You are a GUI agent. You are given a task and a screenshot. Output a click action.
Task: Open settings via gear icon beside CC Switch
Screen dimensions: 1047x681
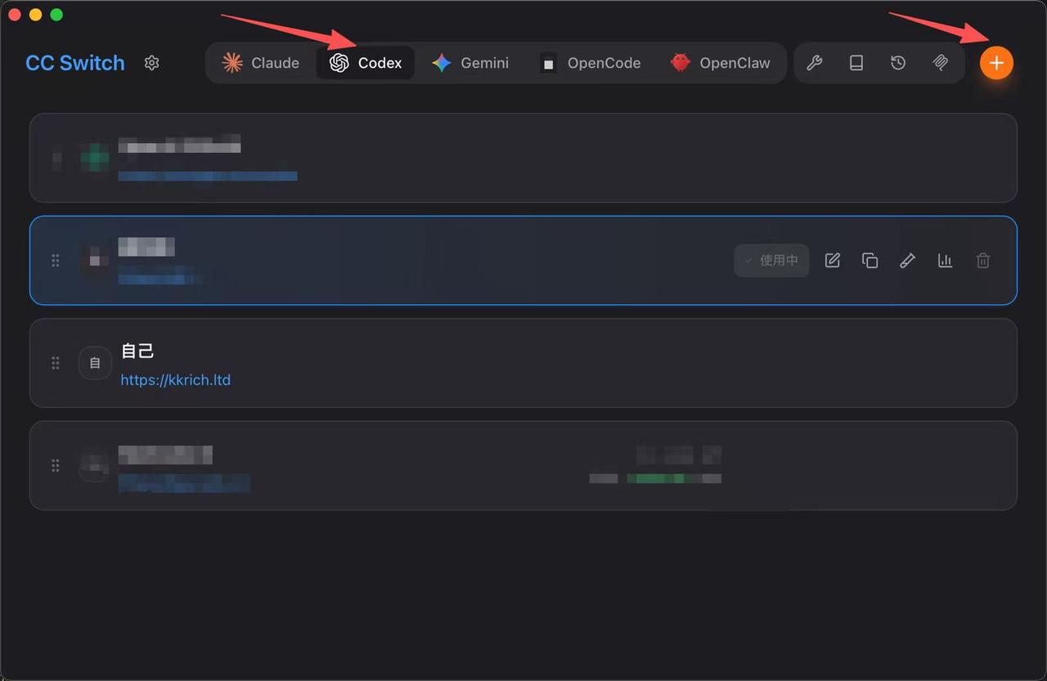point(151,63)
